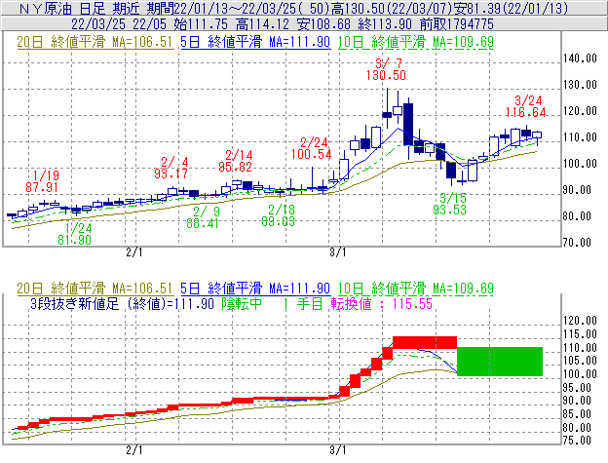This screenshot has width=608, height=463.
Task: Click the 2/18 89.03 low label
Action: (279, 215)
